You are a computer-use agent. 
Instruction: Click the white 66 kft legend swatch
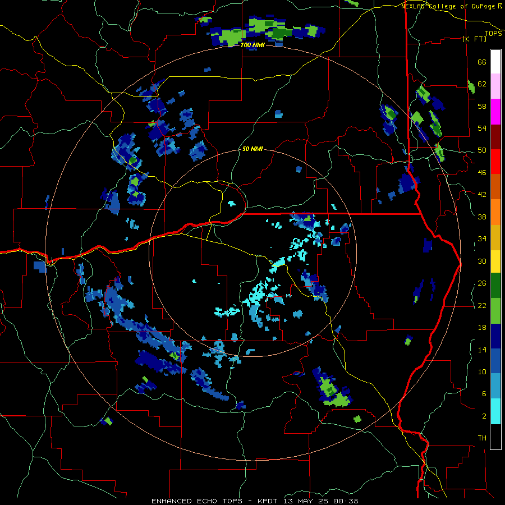[x=495, y=62]
